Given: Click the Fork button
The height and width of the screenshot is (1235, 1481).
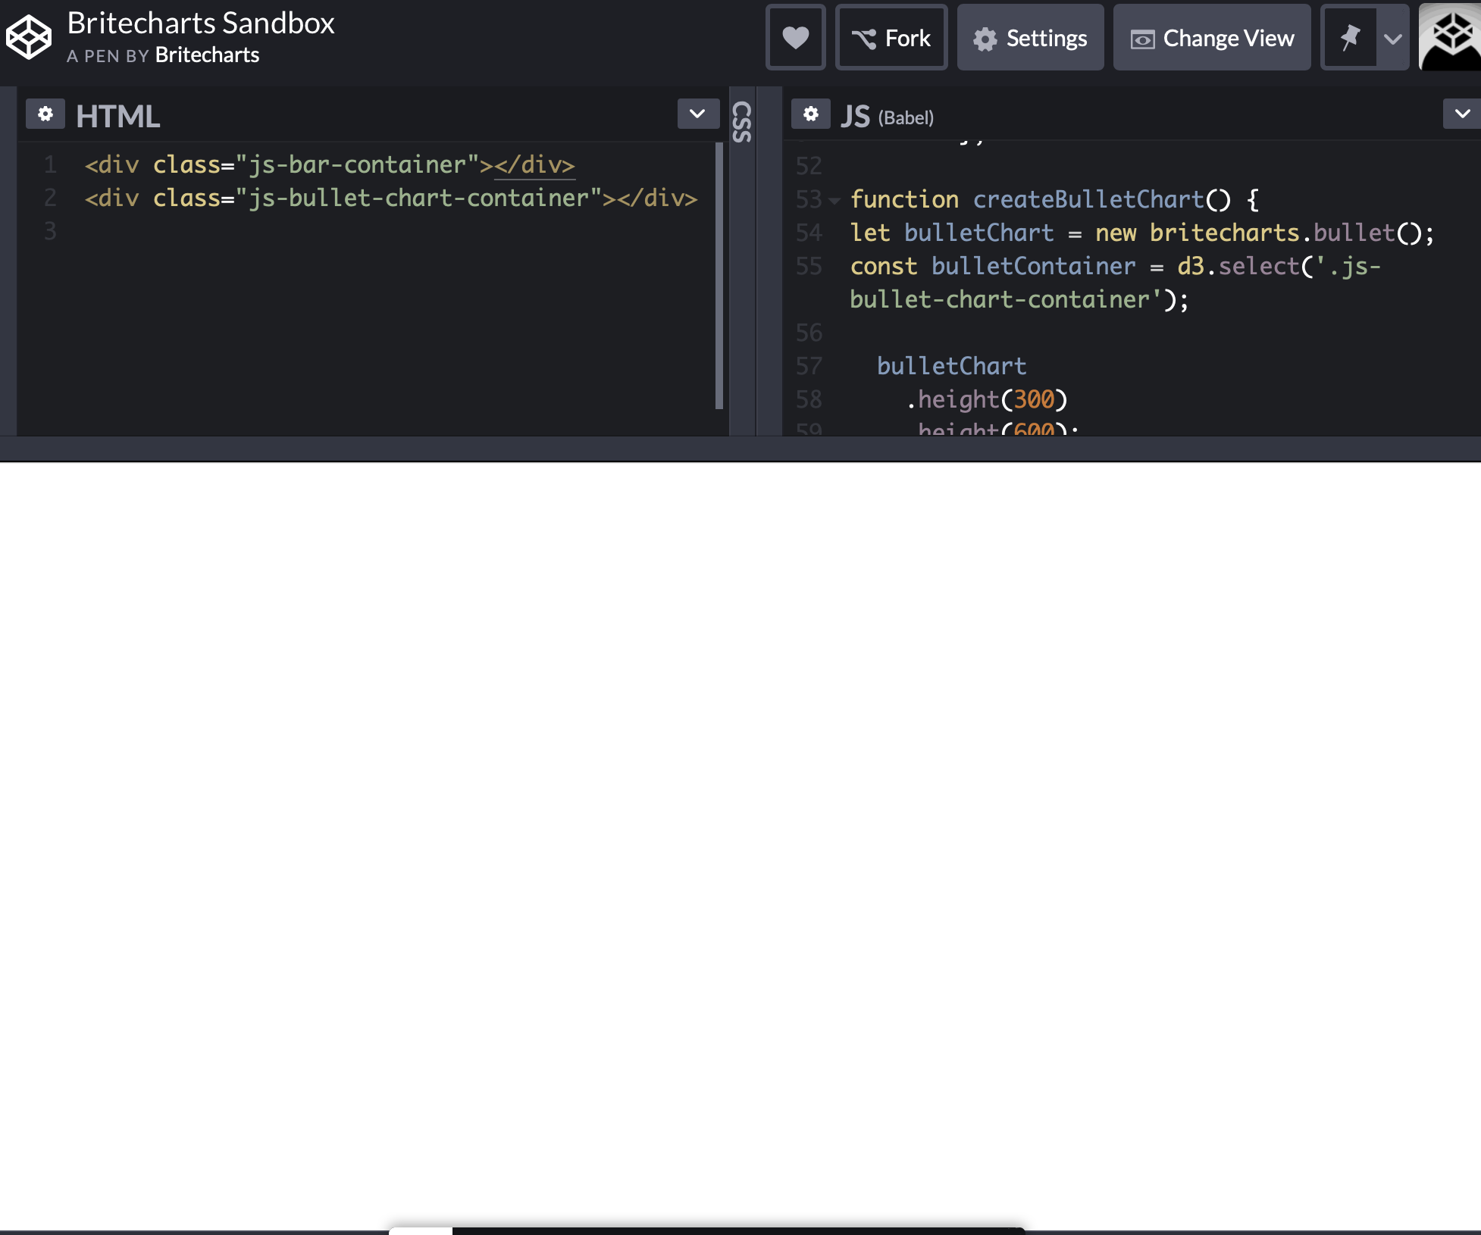Looking at the screenshot, I should [x=891, y=37].
